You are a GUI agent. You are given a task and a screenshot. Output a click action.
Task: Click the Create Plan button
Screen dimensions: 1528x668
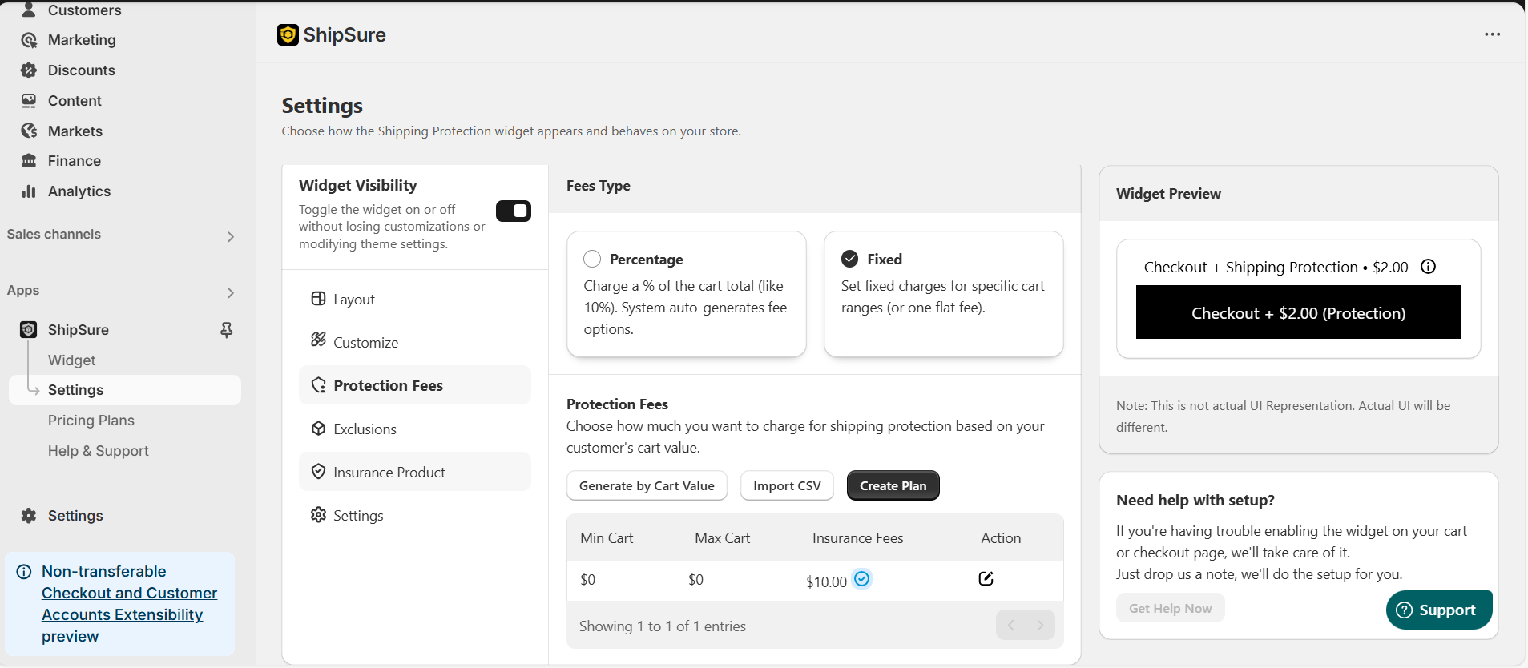coord(893,485)
